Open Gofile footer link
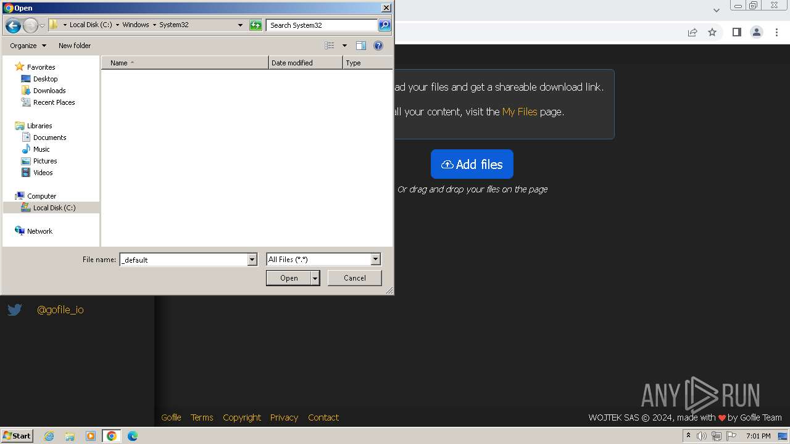This screenshot has height=444, width=790. coord(171,417)
